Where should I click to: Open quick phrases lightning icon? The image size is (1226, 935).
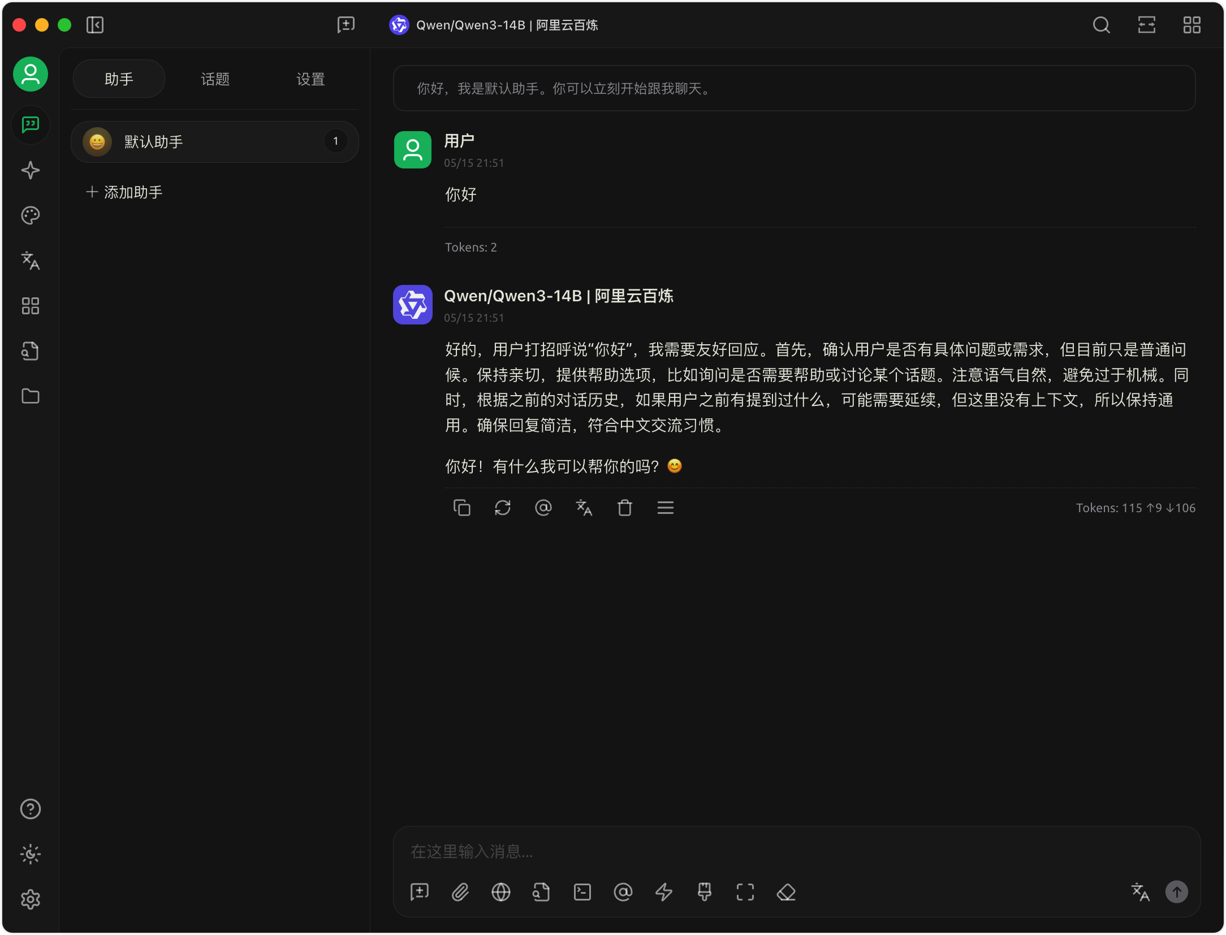(664, 892)
